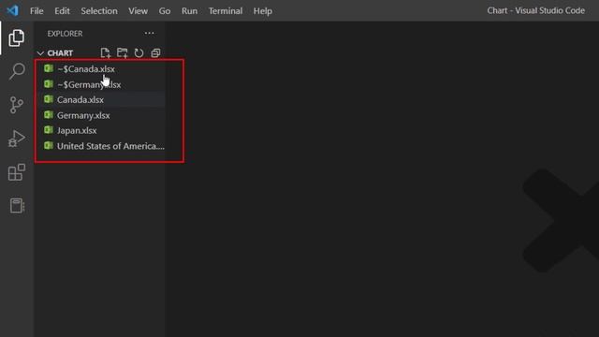The height and width of the screenshot is (337, 599).
Task: Open the notebook icon in activity bar
Action: [17, 206]
